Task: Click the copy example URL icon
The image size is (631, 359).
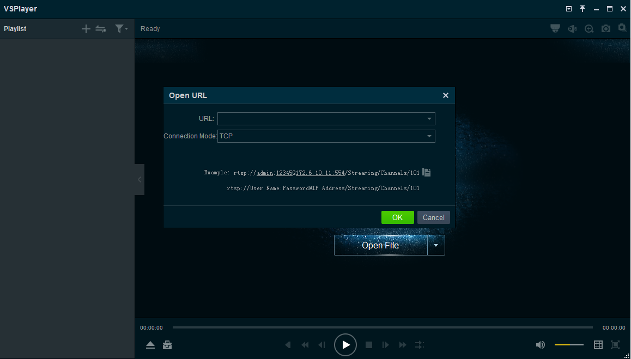Action: (427, 172)
